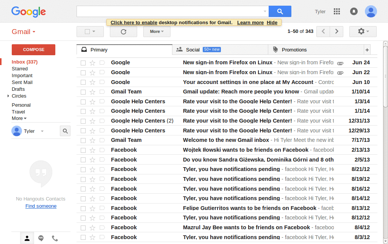The width and height of the screenshot is (388, 244).
Task: Open Hangouts phone calls icon
Action: point(55,238)
